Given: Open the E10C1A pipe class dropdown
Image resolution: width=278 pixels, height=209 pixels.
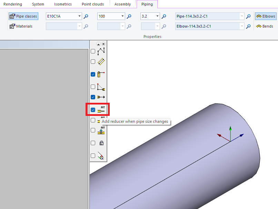Looking at the screenshot, I should [x=79, y=16].
